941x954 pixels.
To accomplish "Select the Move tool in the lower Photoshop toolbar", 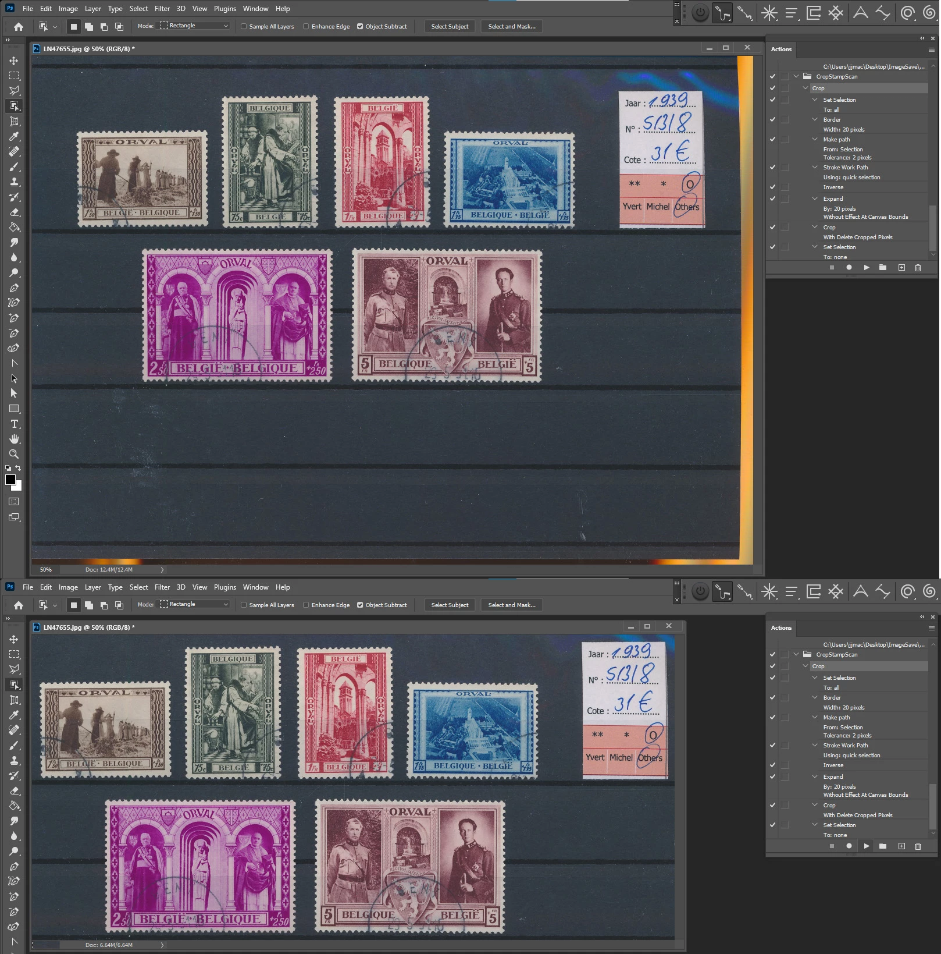I will tap(14, 639).
